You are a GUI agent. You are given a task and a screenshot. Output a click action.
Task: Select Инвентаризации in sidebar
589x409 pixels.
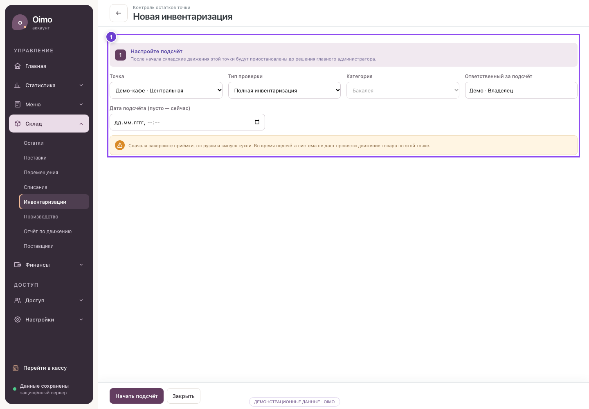pos(54,202)
